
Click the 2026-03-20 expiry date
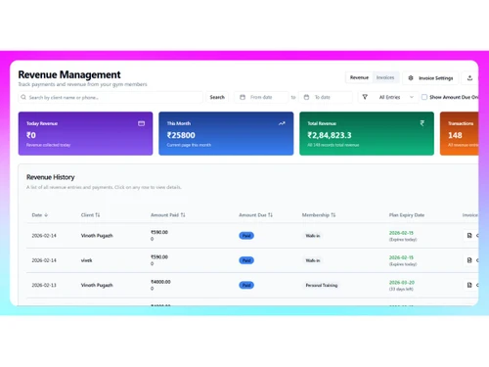tap(402, 283)
